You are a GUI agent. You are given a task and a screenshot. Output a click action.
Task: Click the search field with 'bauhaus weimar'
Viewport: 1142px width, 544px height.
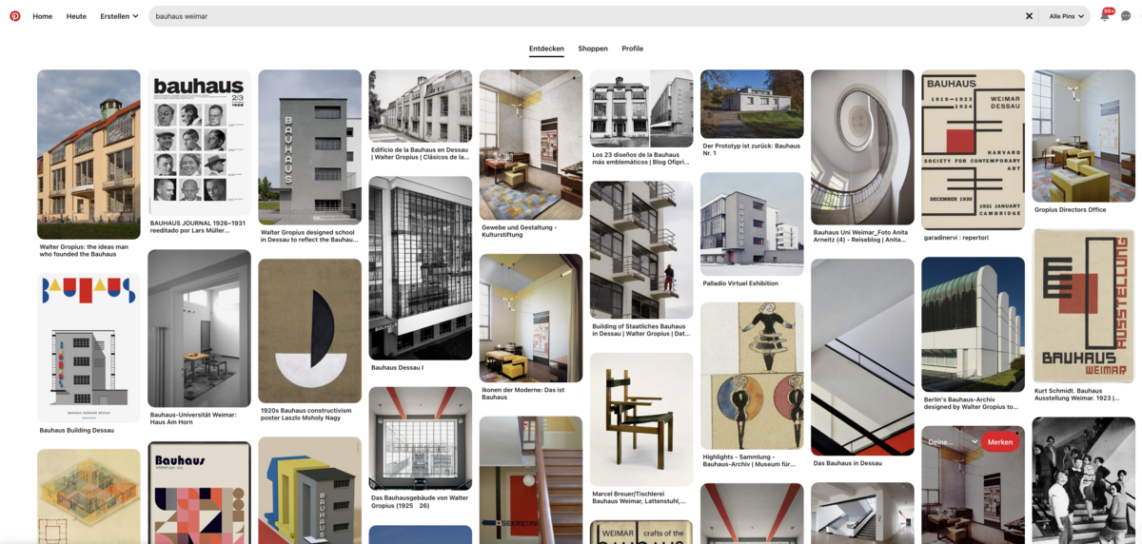tap(586, 16)
